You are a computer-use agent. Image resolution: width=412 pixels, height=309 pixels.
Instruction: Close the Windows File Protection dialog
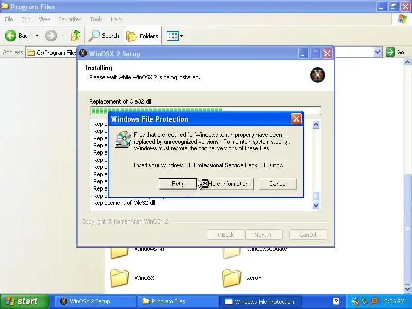[x=296, y=119]
